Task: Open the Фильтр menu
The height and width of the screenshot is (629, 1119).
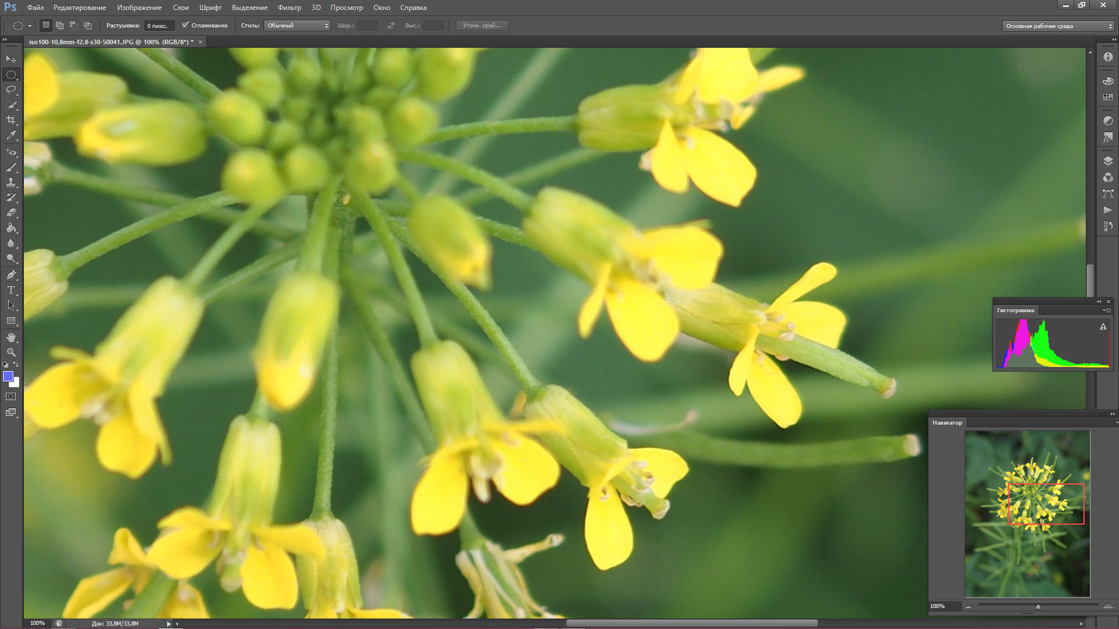Action: [289, 8]
